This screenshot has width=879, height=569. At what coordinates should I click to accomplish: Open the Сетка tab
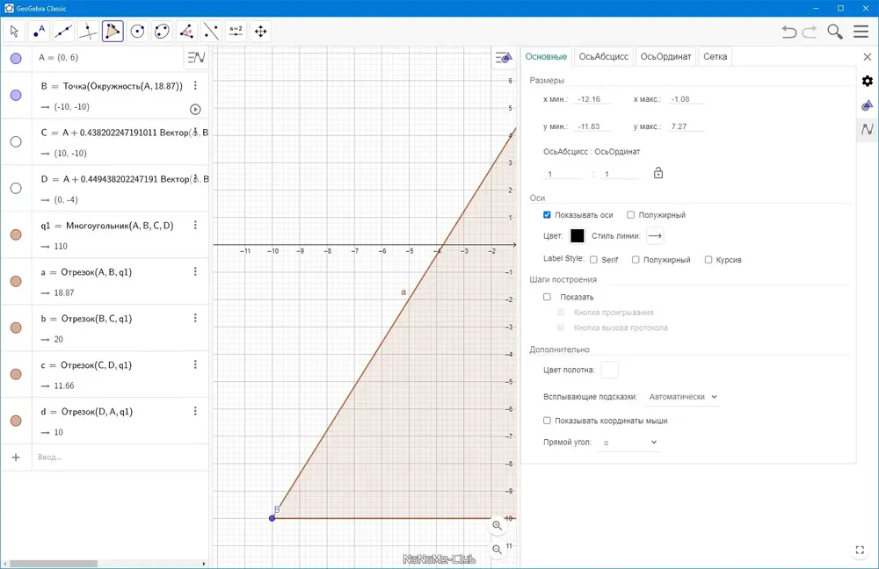tap(715, 56)
